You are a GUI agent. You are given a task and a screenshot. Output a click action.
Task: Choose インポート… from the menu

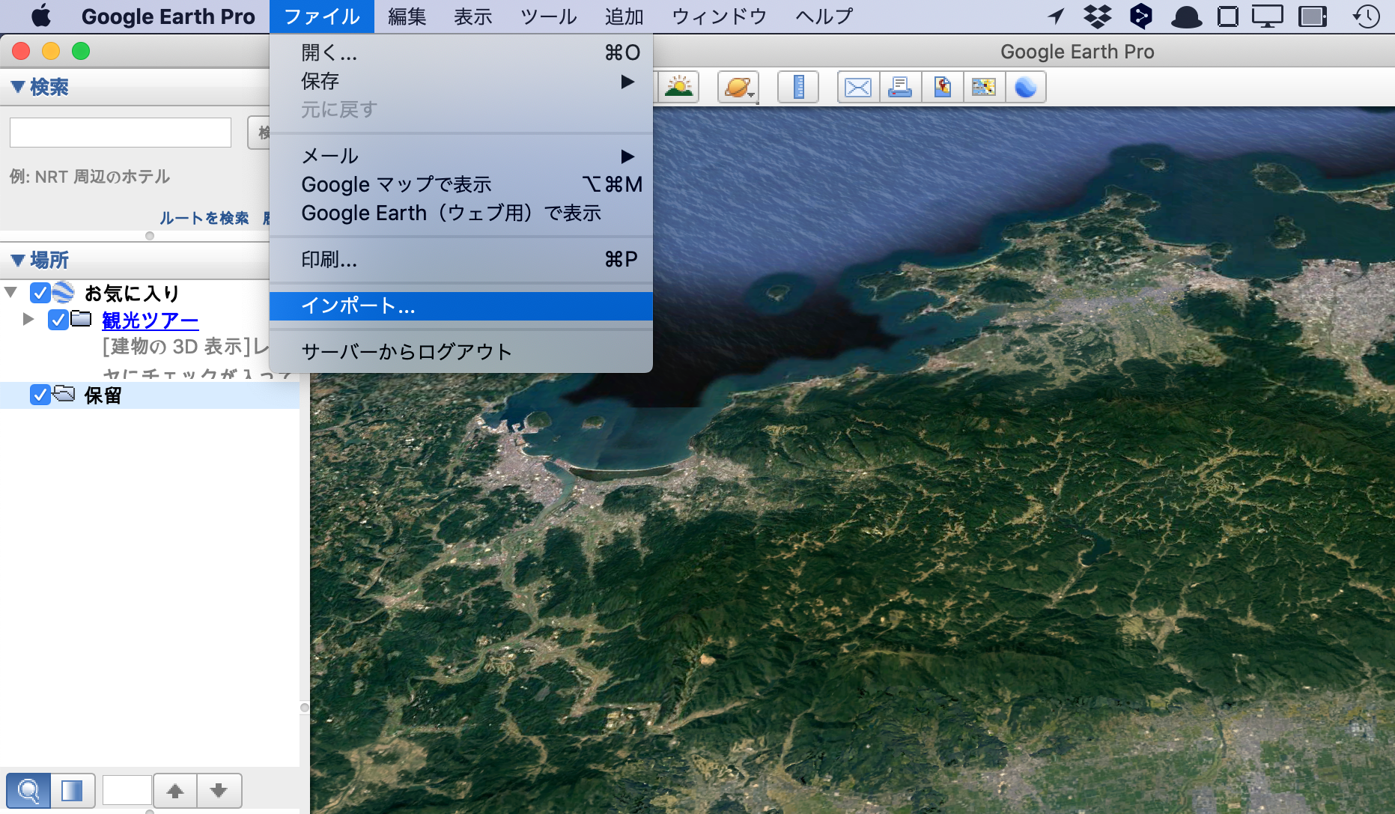pyautogui.click(x=461, y=306)
